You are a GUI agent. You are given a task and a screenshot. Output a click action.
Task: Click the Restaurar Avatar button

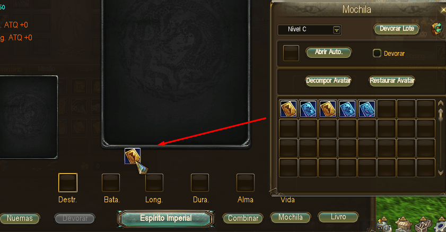pyautogui.click(x=392, y=81)
